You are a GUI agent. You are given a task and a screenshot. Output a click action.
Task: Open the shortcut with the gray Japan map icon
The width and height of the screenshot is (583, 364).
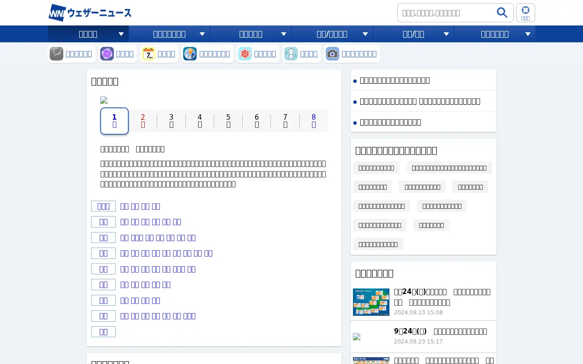(x=72, y=54)
